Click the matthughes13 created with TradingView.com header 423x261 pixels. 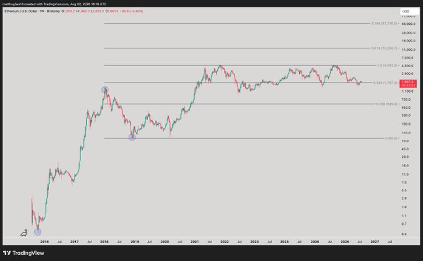[54, 4]
